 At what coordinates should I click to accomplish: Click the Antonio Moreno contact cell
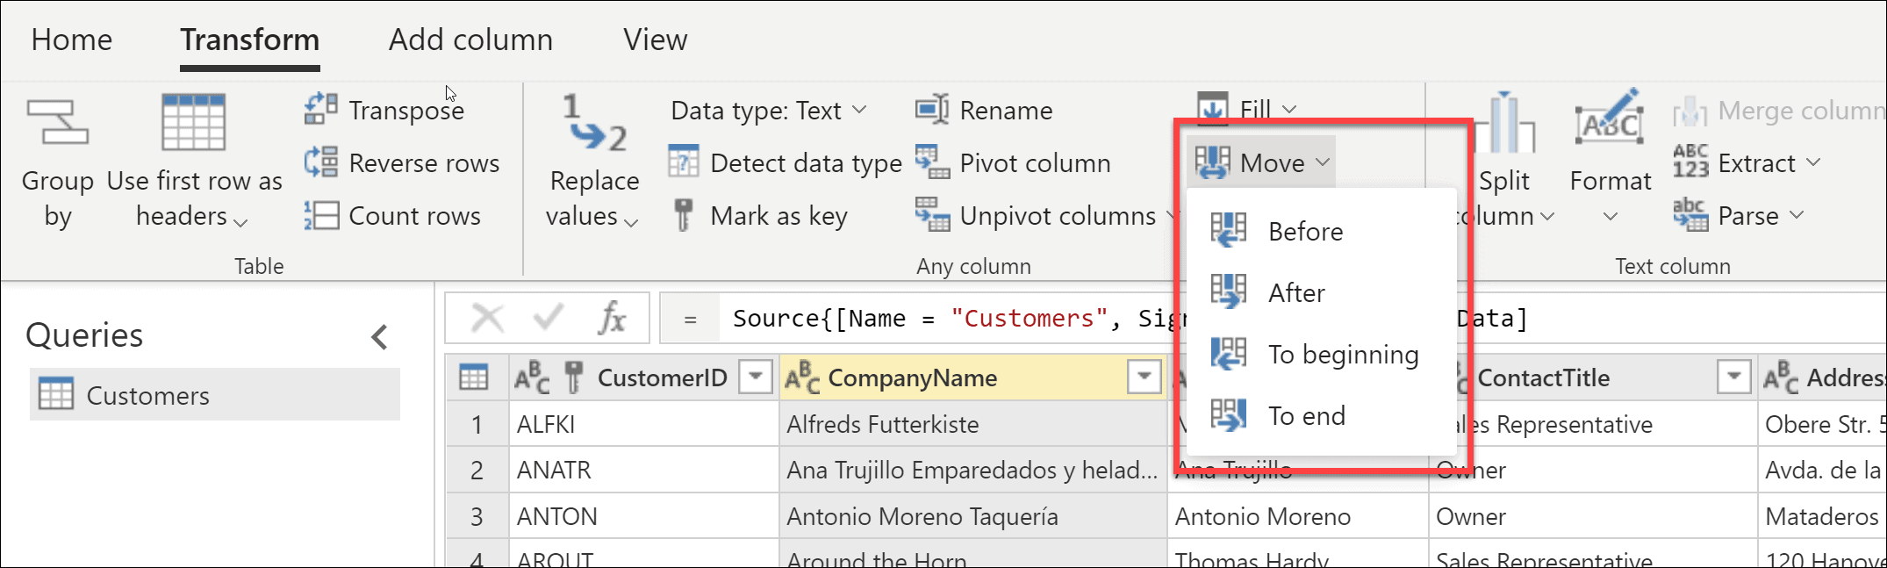[x=1297, y=516]
